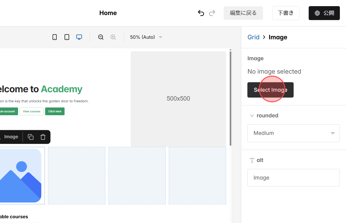Redo the last undone edit
Viewport: 346px width, 223px height.
212,13
